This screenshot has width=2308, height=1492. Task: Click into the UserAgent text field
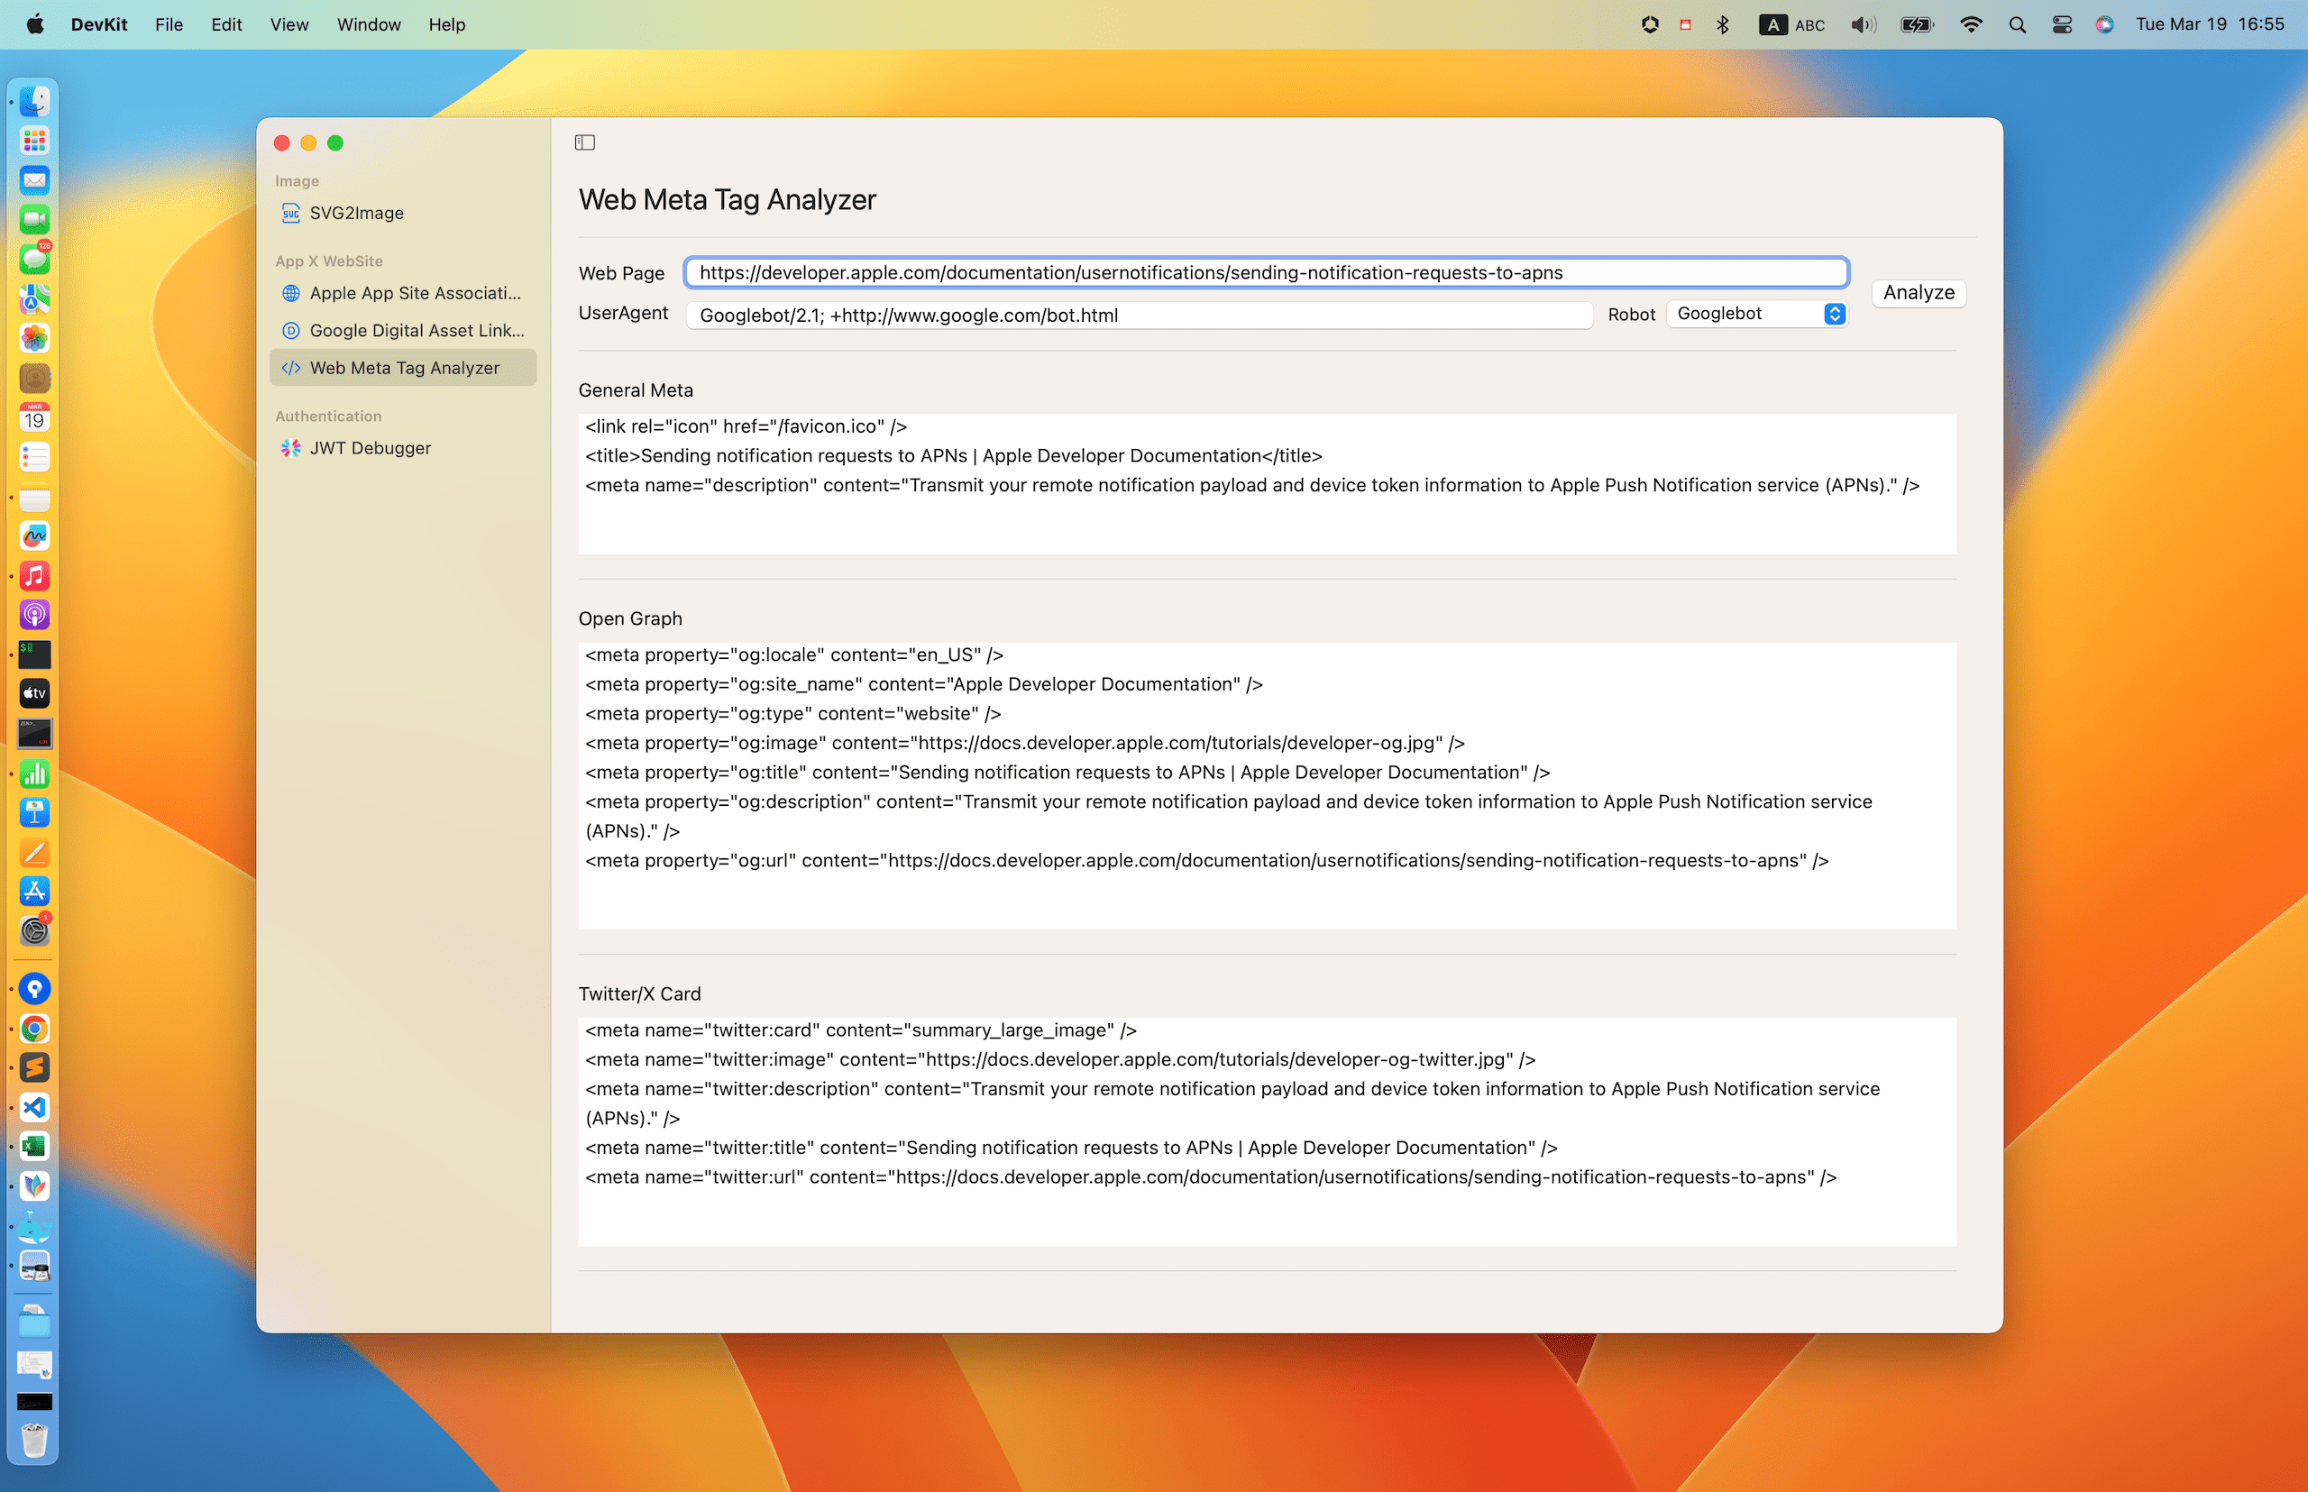(x=1140, y=315)
